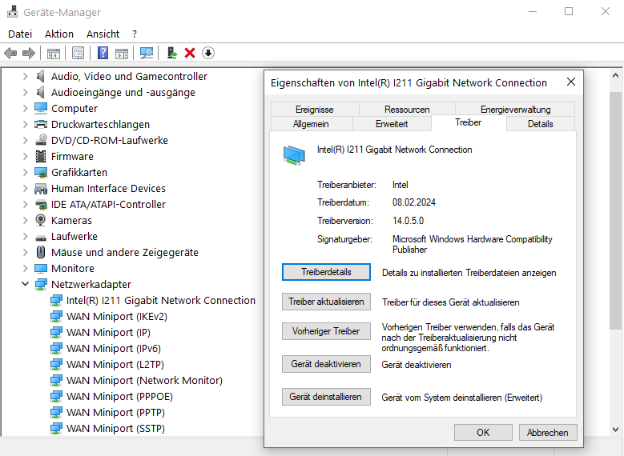
Task: Click the Mäuse und andere Zeigegeräte icon
Action: pyautogui.click(x=41, y=252)
